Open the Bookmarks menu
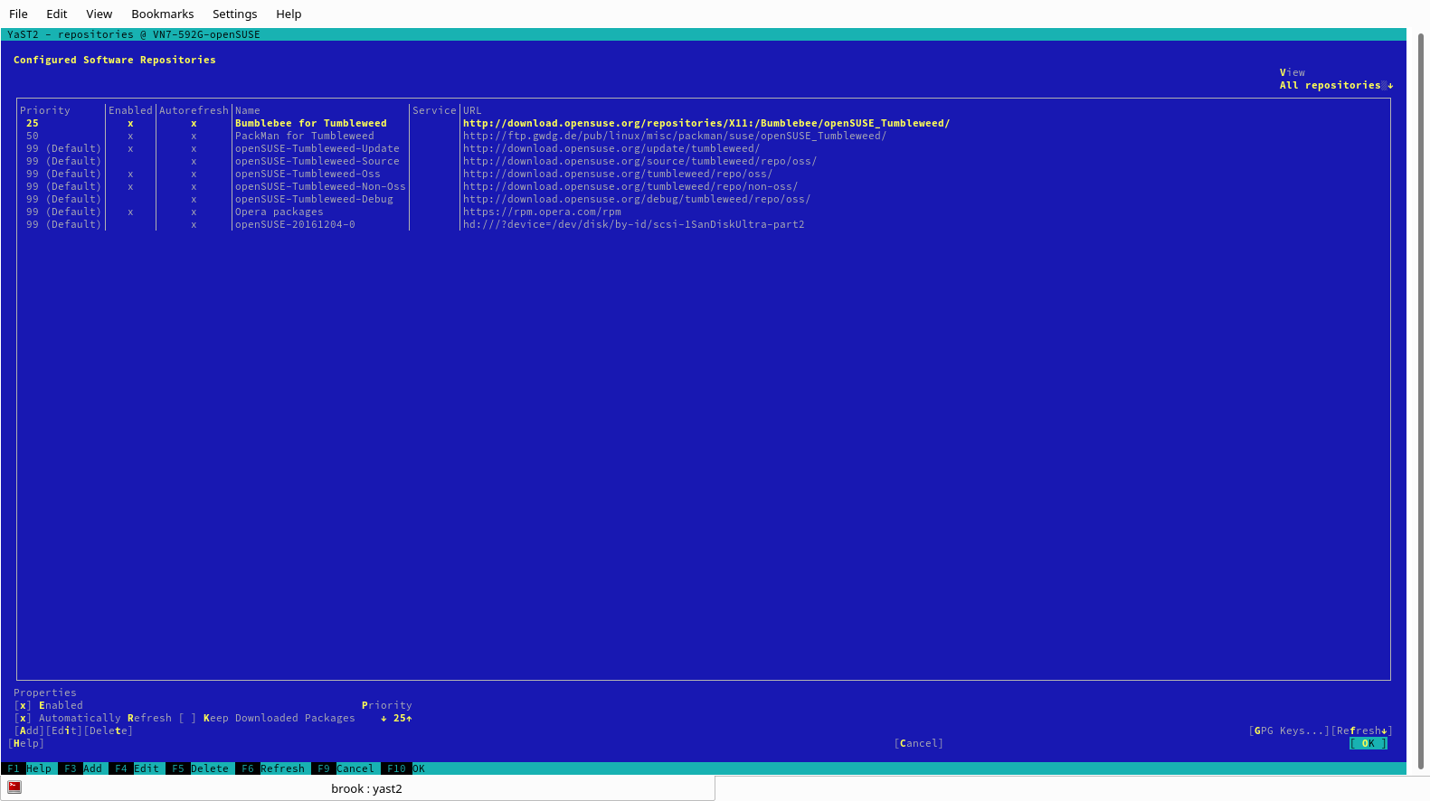The width and height of the screenshot is (1430, 801). click(x=163, y=14)
